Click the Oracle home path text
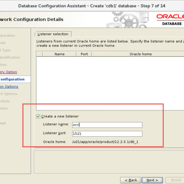The height and width of the screenshot is (184, 184). click(105, 142)
